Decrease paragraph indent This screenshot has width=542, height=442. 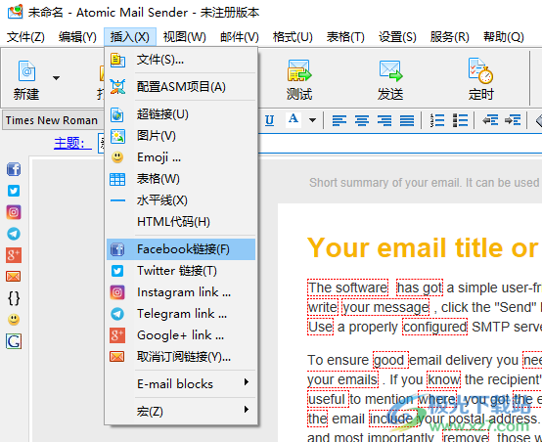tap(490, 120)
